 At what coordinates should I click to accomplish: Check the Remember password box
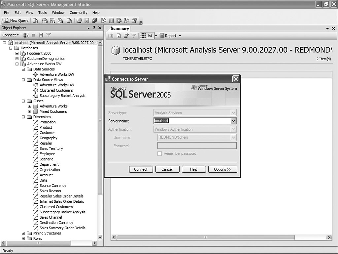tap(159, 153)
